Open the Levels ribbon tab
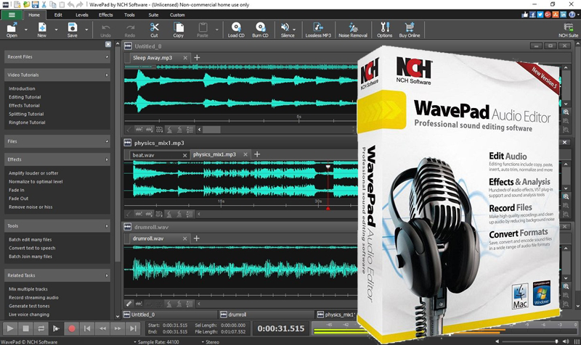This screenshot has height=345, width=581. [x=82, y=14]
